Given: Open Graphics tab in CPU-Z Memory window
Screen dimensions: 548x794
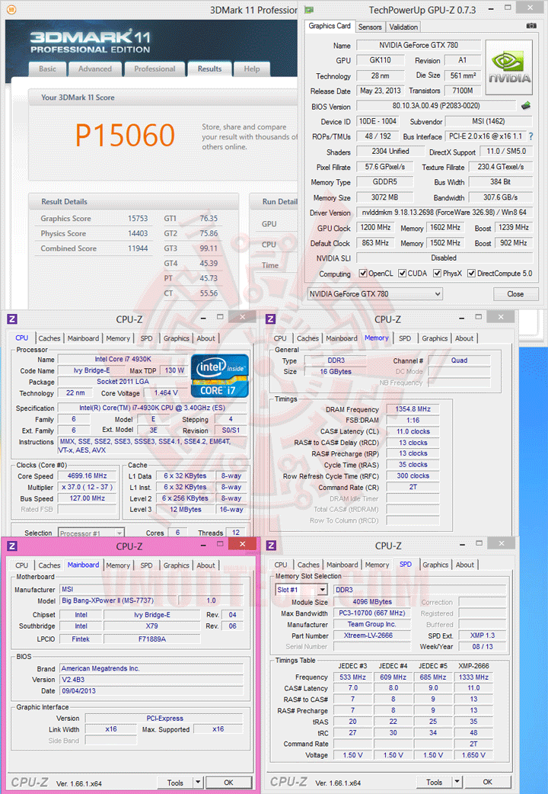Looking at the screenshot, I should pyautogui.click(x=435, y=338).
